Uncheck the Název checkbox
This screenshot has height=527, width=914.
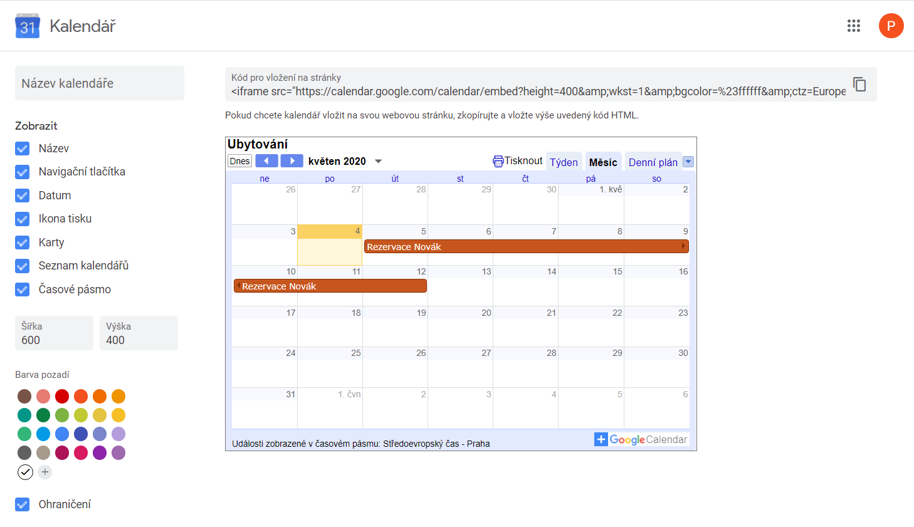click(x=23, y=149)
